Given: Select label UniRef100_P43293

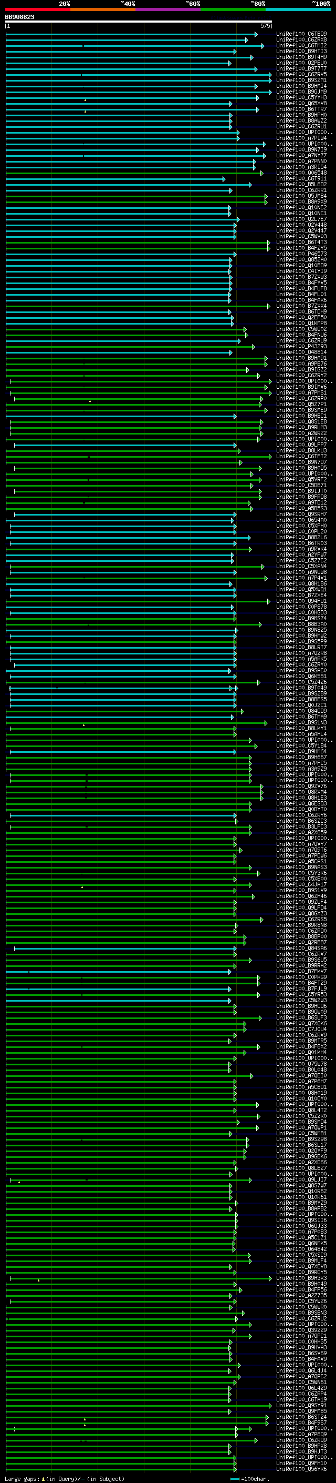Looking at the screenshot, I should (x=301, y=347).
